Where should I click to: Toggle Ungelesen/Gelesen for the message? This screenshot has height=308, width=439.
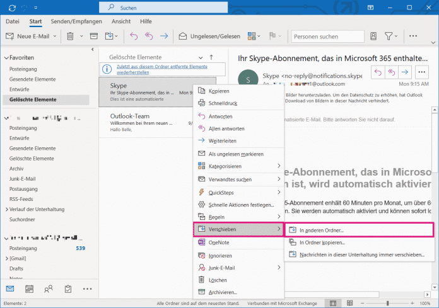[x=209, y=37]
